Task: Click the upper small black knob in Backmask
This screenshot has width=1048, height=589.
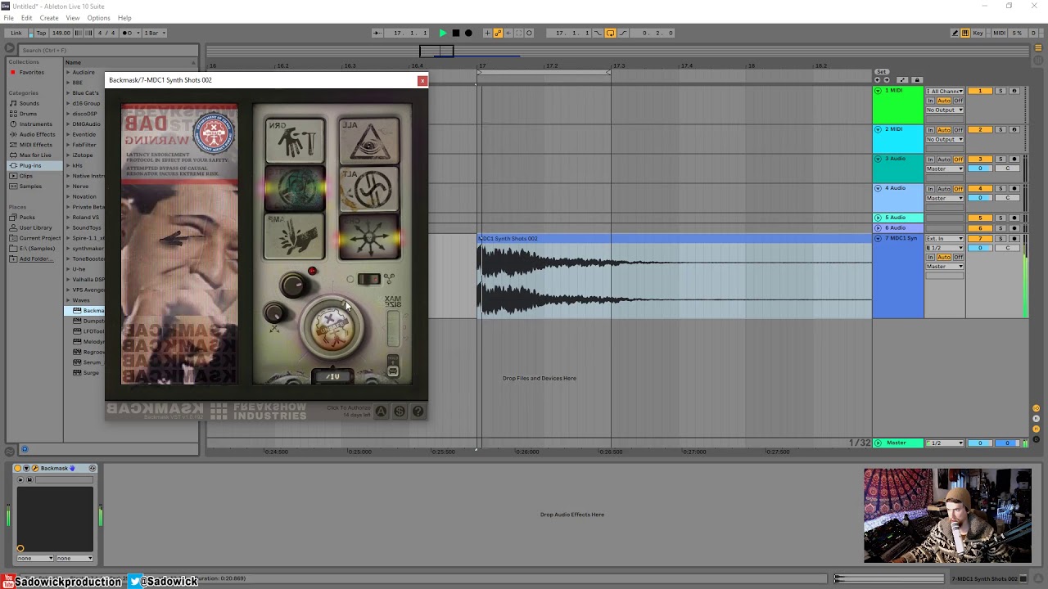Action: 292,285
